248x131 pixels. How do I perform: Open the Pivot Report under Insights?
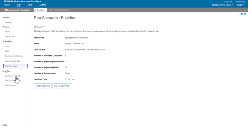click(x=10, y=86)
